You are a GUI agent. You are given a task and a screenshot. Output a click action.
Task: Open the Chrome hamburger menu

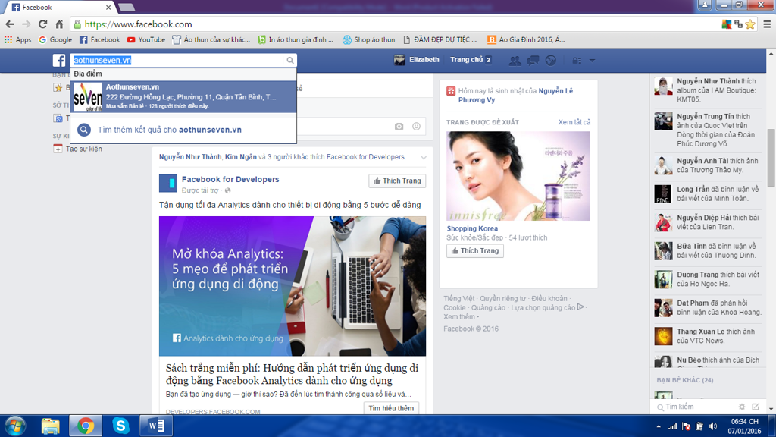point(766,24)
